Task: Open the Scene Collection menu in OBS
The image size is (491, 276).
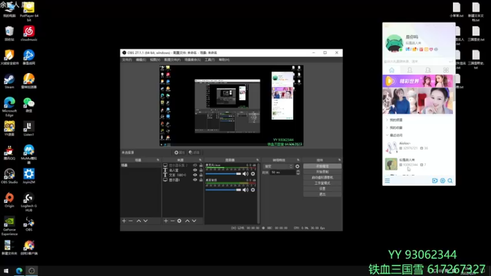Action: (x=192, y=59)
